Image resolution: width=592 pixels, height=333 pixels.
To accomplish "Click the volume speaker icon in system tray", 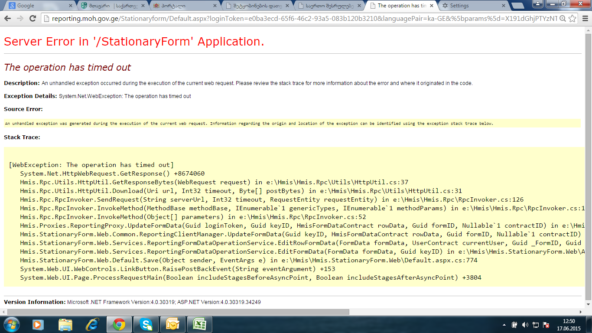I will [525, 324].
